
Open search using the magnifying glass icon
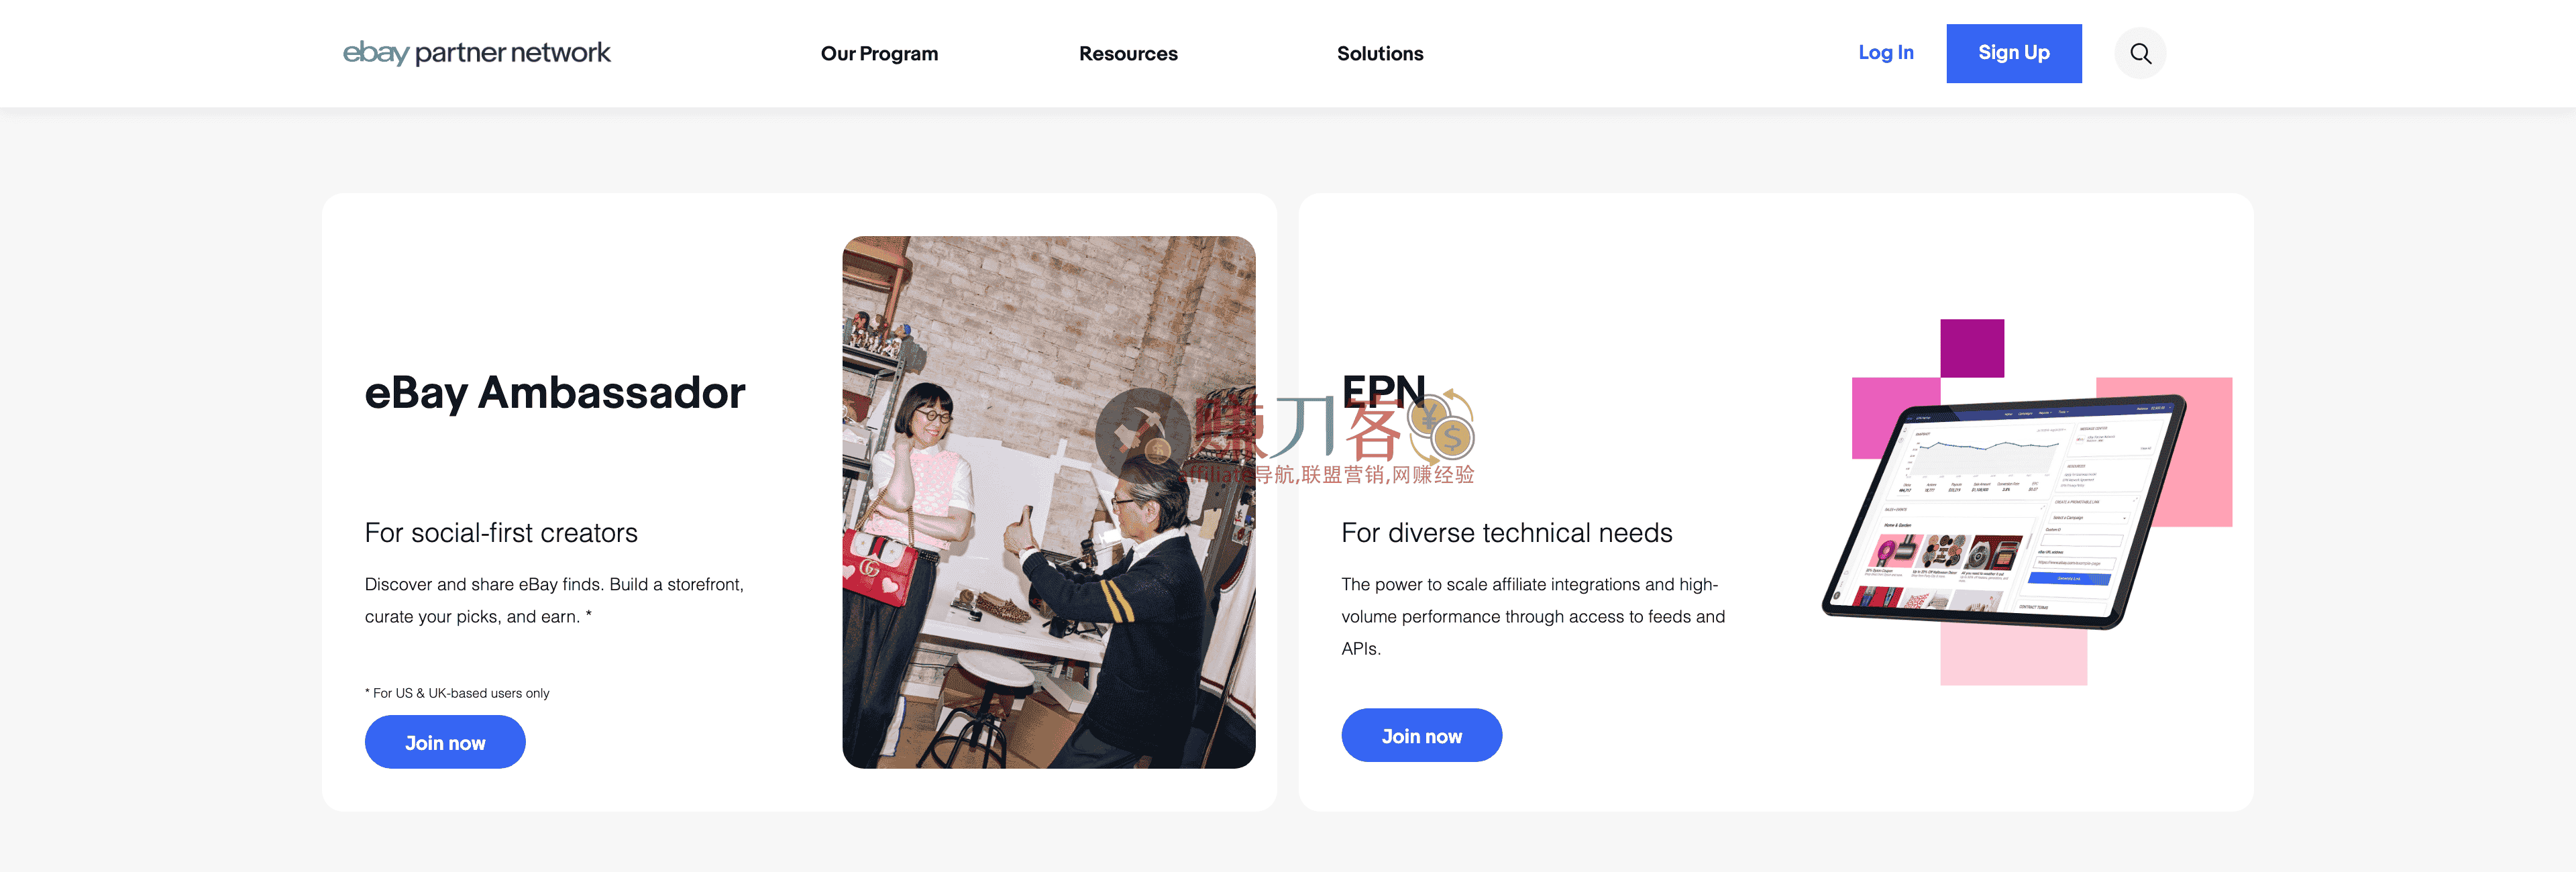(x=2140, y=53)
